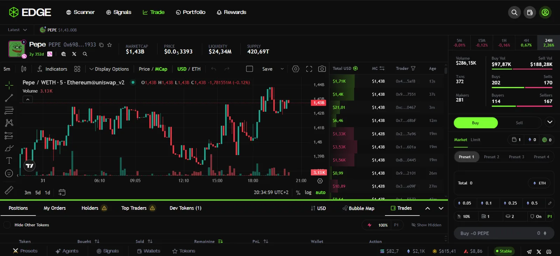Change the chart candle style icon
The width and height of the screenshot is (560, 256).
click(23, 69)
